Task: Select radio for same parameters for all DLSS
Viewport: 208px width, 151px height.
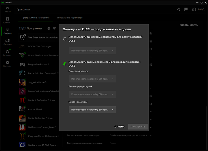Action: (x=65, y=39)
